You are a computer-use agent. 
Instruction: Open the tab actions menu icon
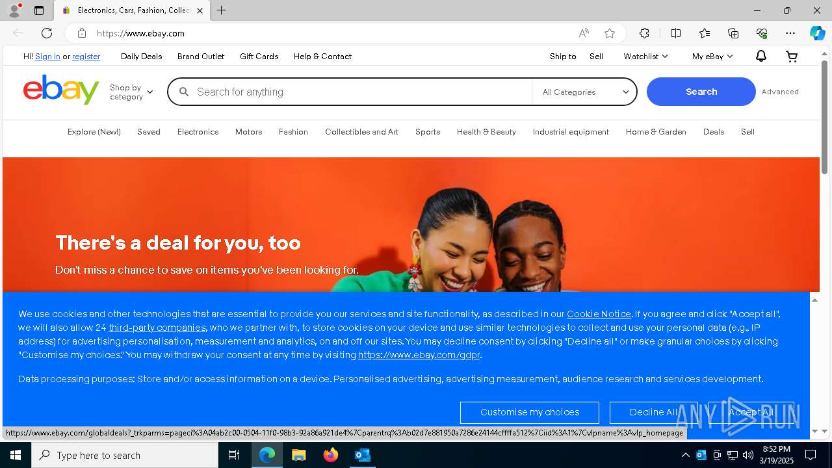point(39,10)
